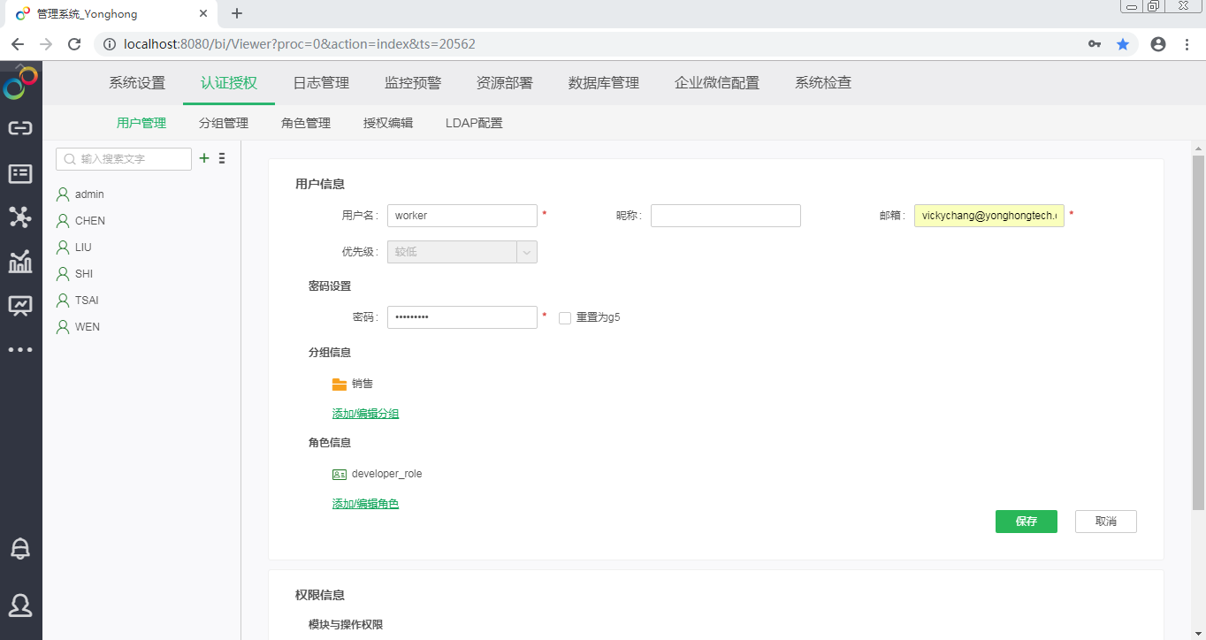
Task: Open the network nodes icon in sidebar
Action: click(20, 217)
